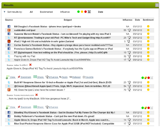Click Facebook icon for Blowiinq Yhu Kiisses's status
This screenshot has height=127, width=160.
tap(9, 113)
